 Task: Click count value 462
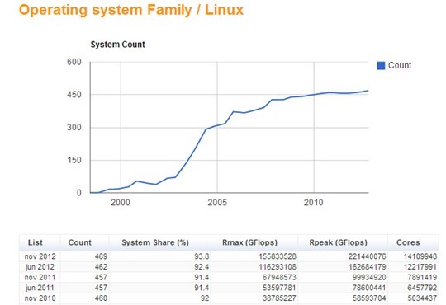[x=101, y=267]
